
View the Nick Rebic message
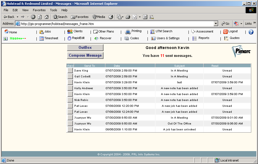(x=70, y=100)
